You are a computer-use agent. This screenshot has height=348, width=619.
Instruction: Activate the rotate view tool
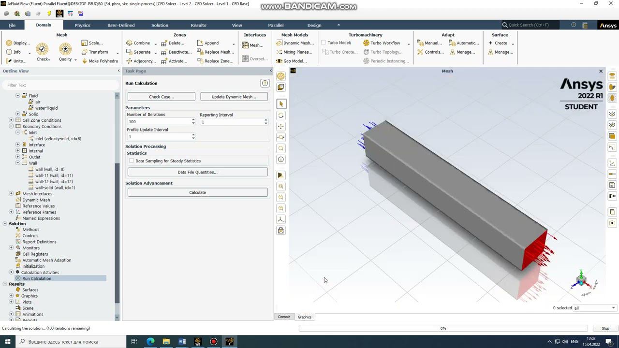(x=281, y=116)
